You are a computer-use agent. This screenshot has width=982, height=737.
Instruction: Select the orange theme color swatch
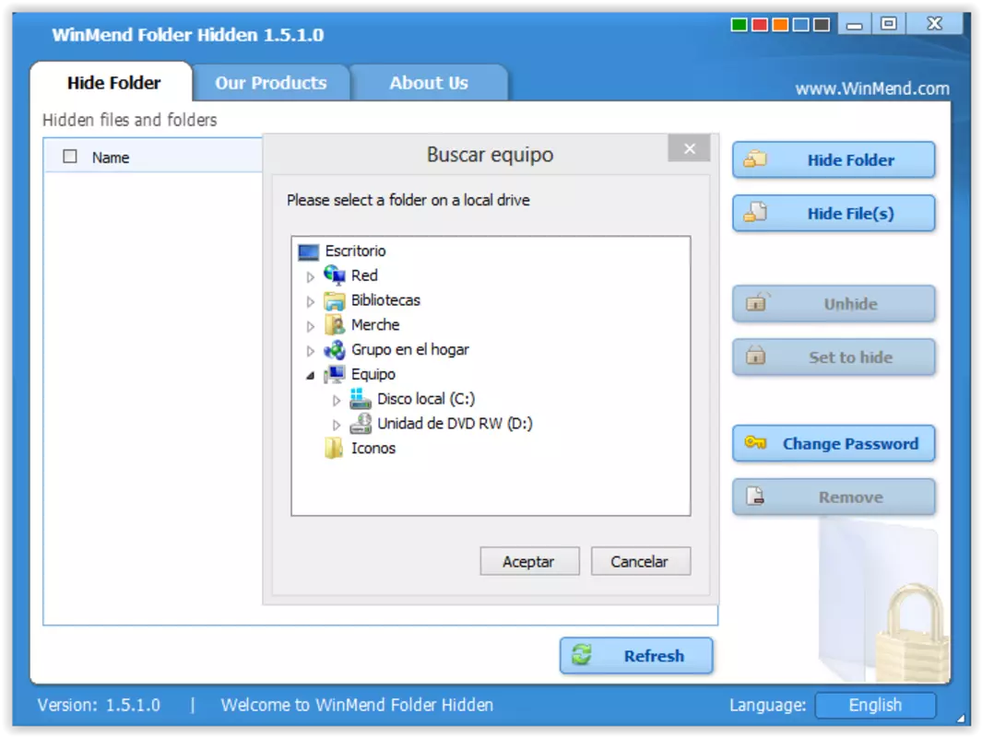point(780,25)
